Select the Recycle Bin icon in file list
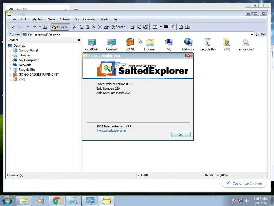Screen dimensions: 274x206 208,45
